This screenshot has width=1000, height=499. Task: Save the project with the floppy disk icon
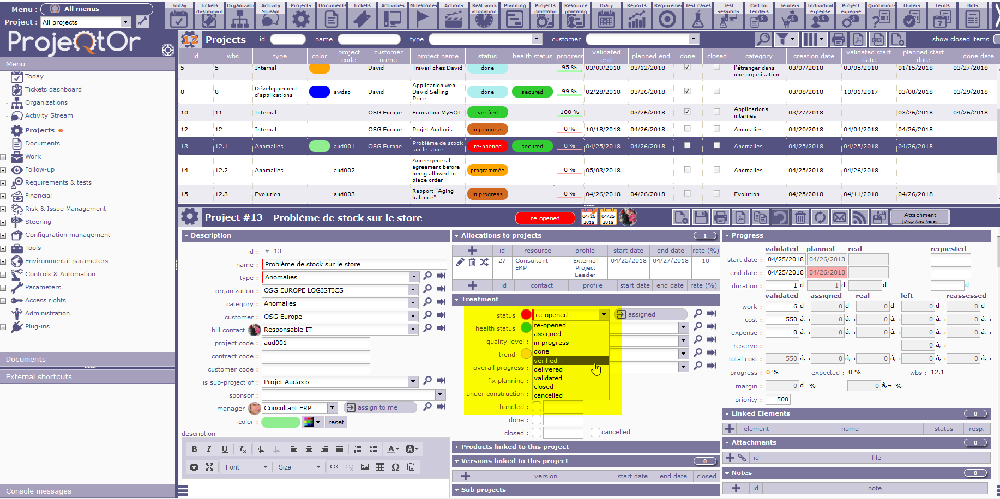[701, 218]
